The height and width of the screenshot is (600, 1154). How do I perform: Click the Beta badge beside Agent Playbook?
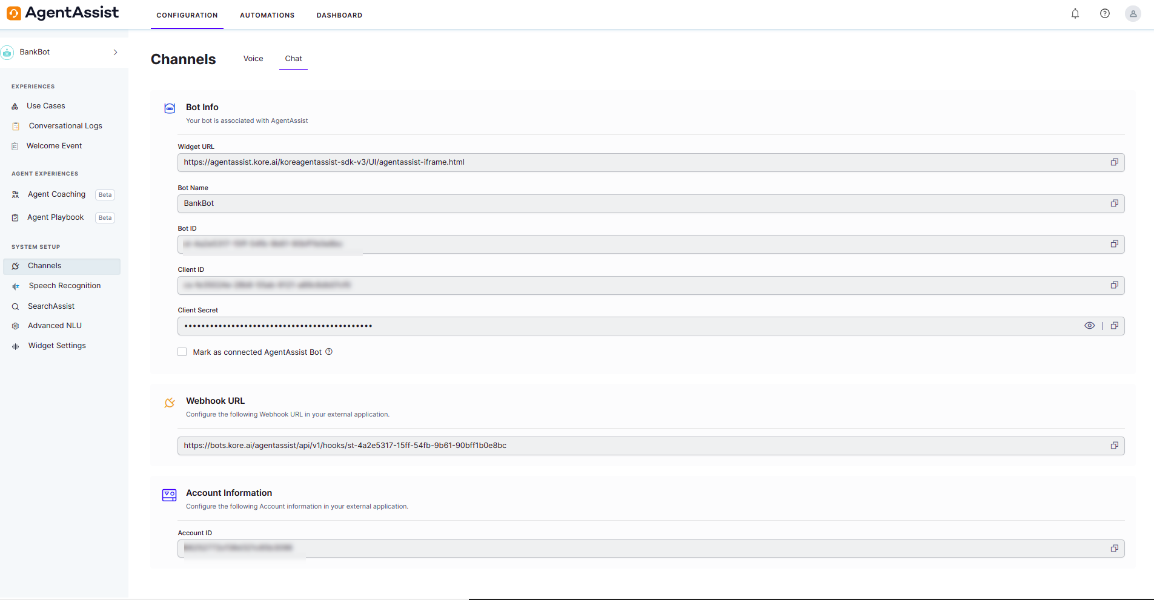(105, 218)
